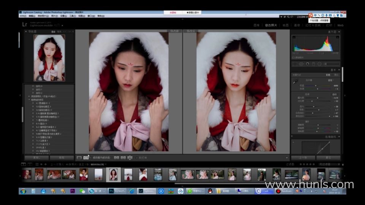Screen dimensions: 365x205
Task: Switch to the 图库 library module
Action: 256,25
